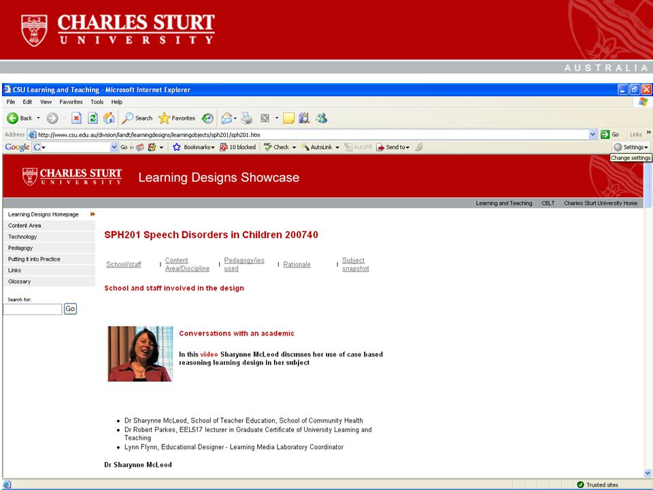Expand the address bar URL dropdown
The width and height of the screenshot is (653, 490).
pyautogui.click(x=592, y=134)
